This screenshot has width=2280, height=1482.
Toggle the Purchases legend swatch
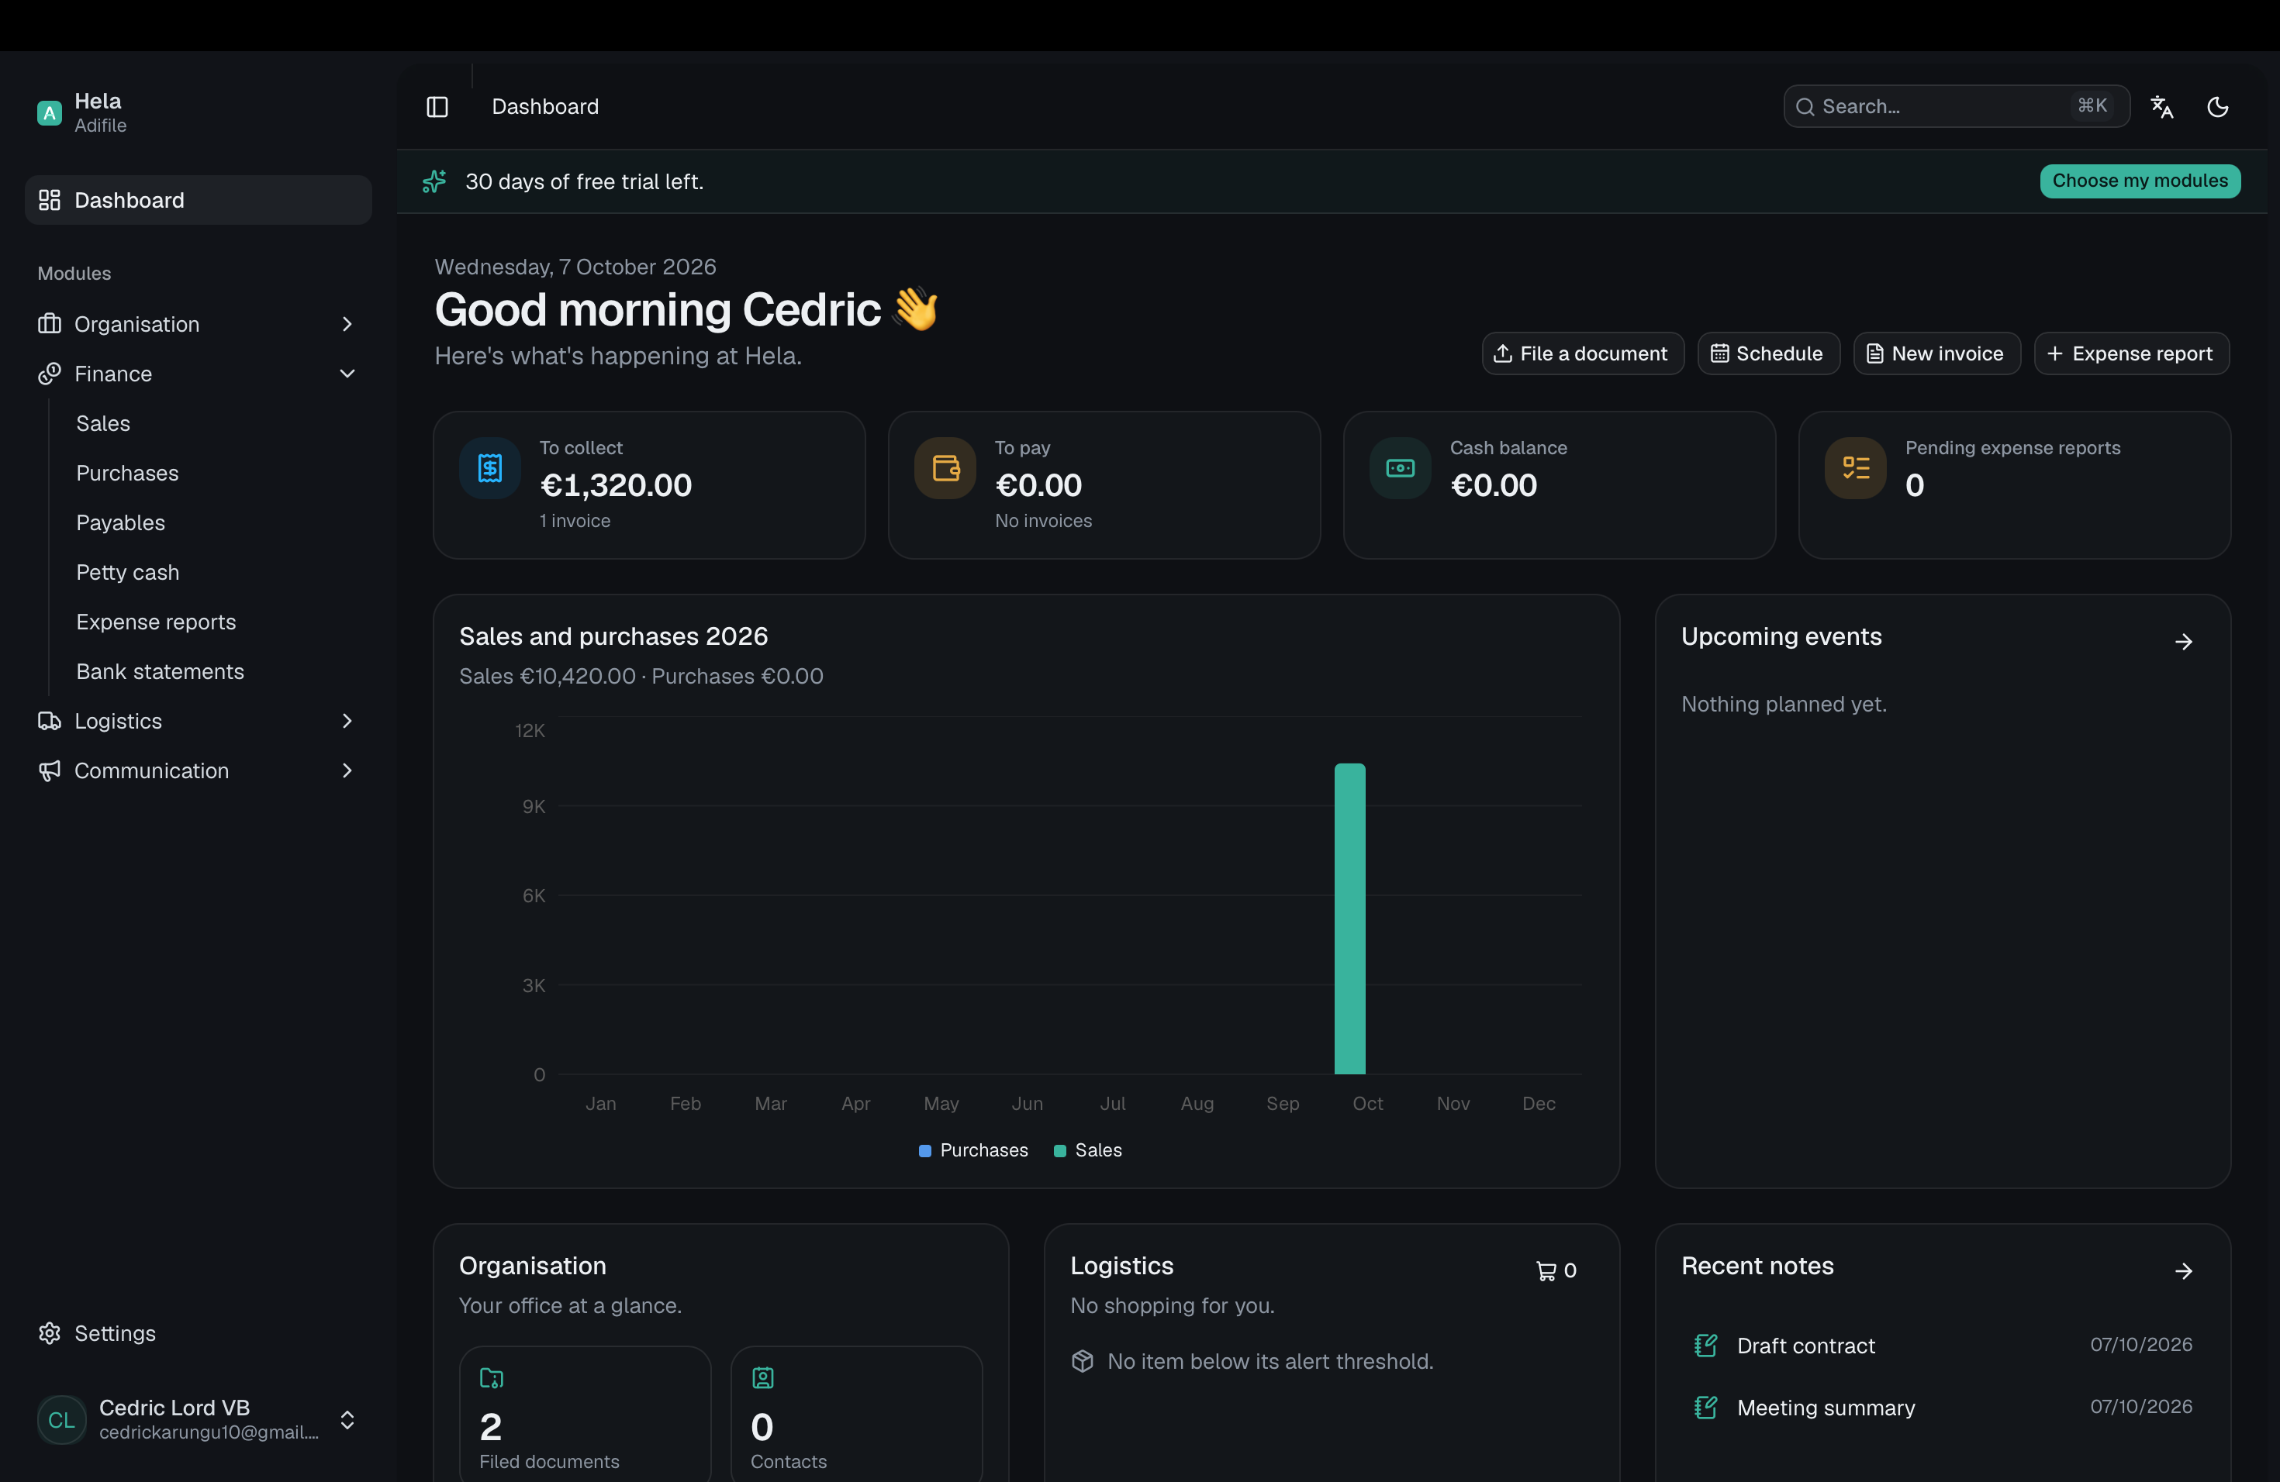[x=924, y=1151]
